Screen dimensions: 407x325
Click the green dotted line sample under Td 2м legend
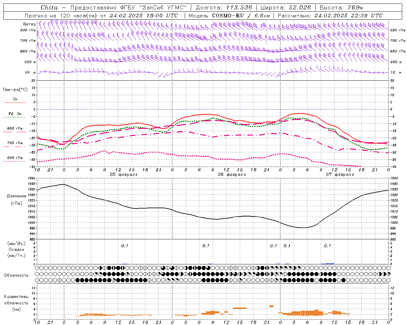coord(14,117)
